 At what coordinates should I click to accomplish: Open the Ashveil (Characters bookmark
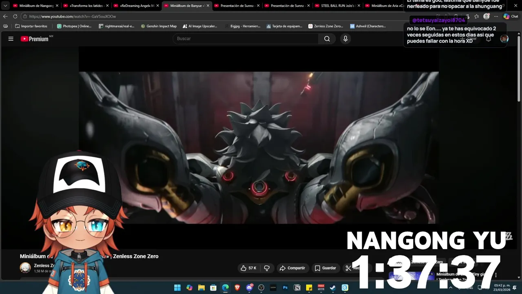tap(368, 26)
